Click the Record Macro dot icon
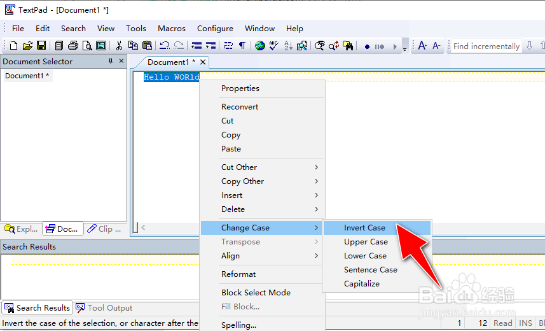 click(367, 46)
